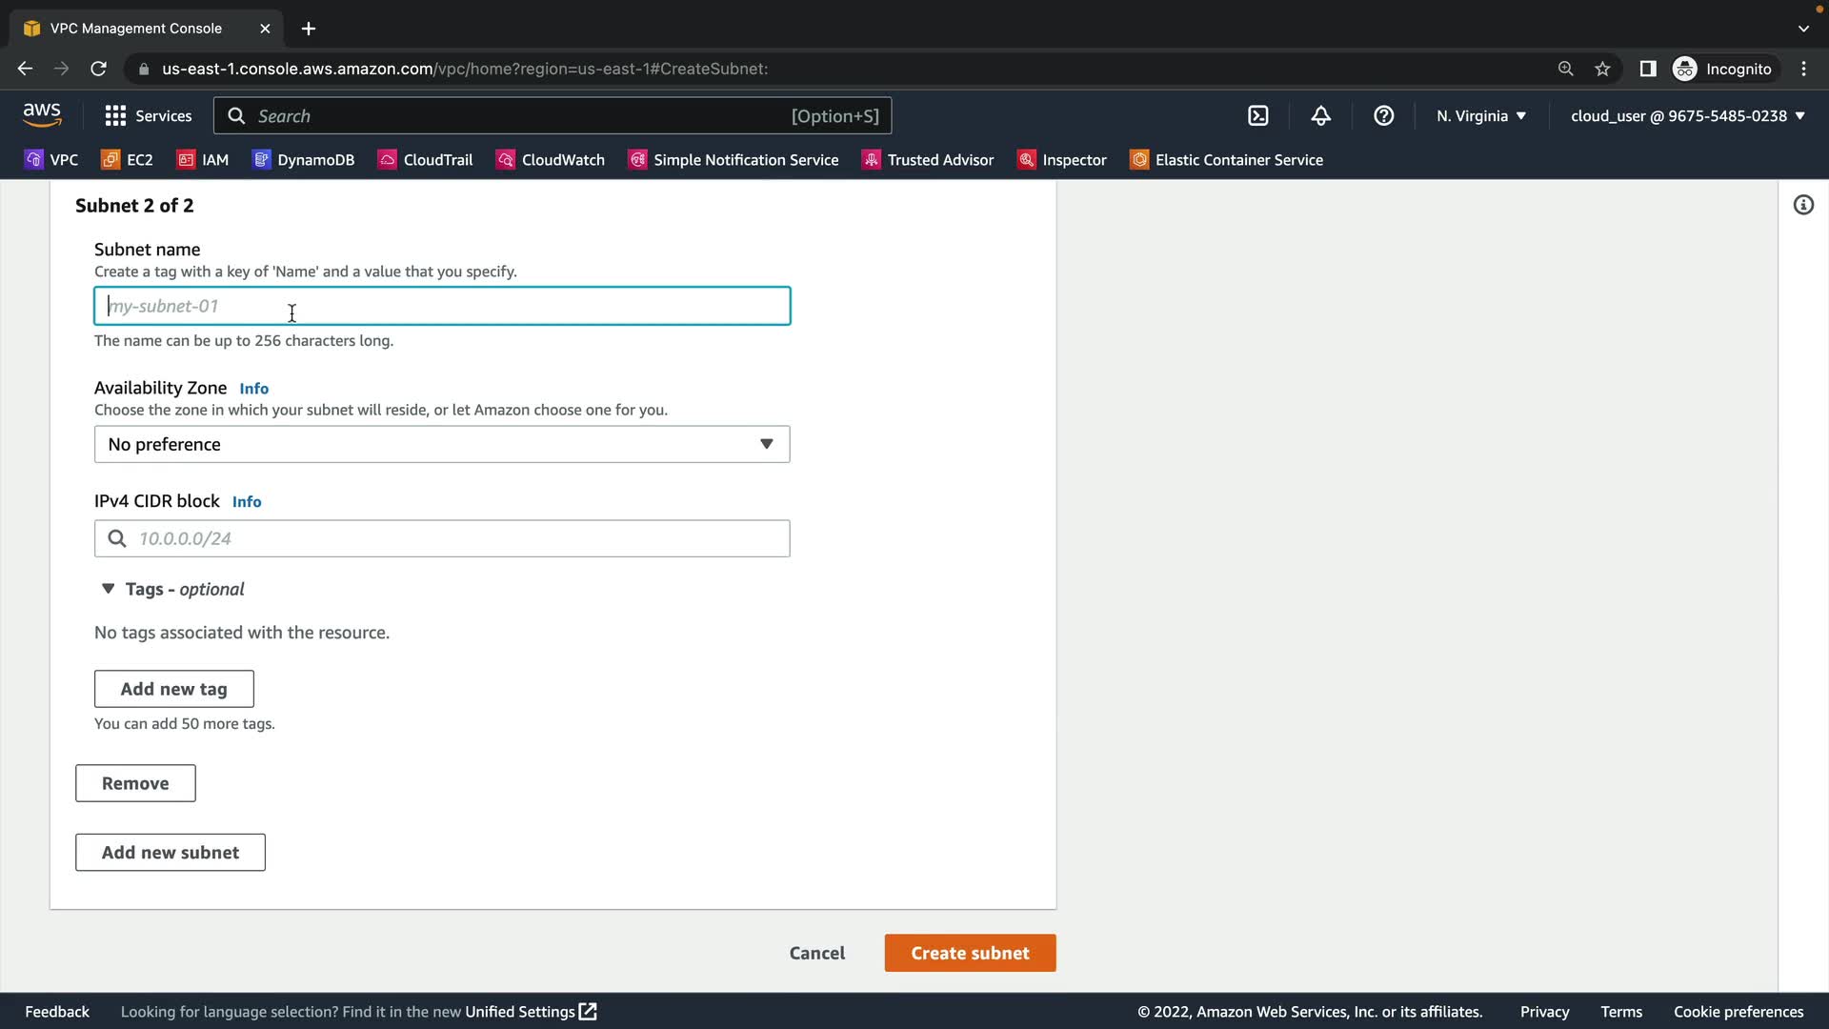The image size is (1829, 1029).
Task: Open the help question mark icon
Action: point(1383,115)
